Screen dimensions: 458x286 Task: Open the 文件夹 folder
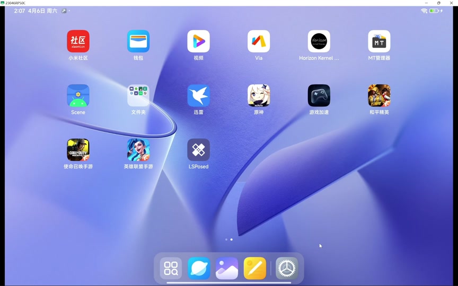(138, 95)
